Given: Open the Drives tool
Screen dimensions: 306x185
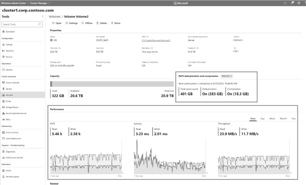Looking at the screenshot, I should [x=7, y=101].
